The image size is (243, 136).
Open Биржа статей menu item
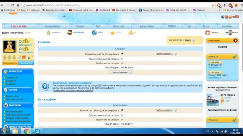(147, 26)
